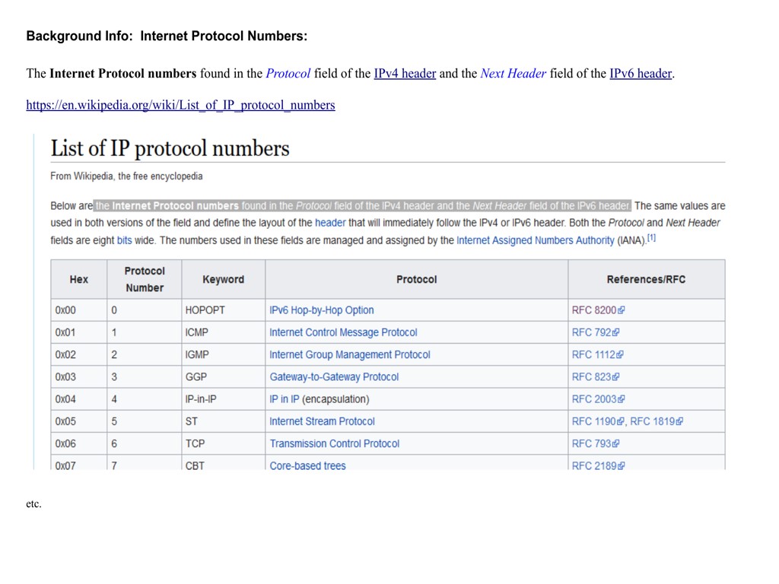Click the IPv4 header link

(405, 74)
